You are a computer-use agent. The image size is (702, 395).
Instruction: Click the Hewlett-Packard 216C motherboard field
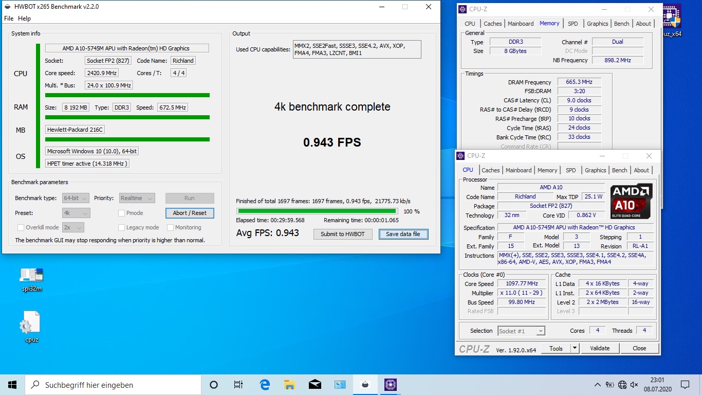pos(75,130)
